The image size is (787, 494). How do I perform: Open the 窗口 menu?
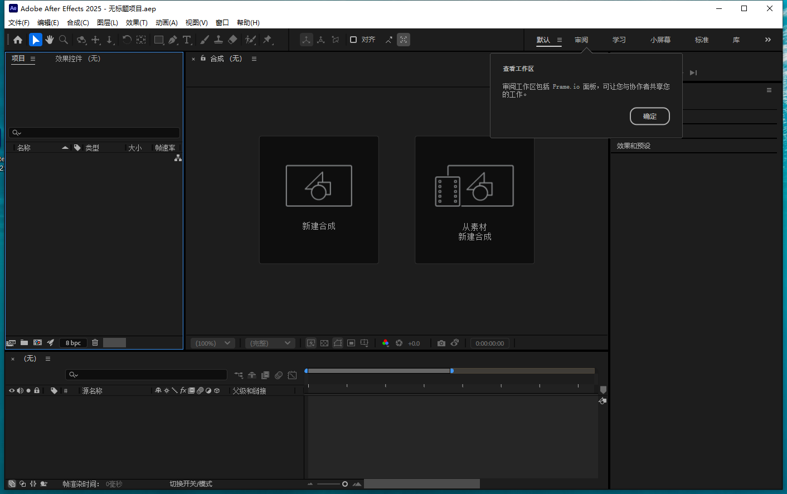click(x=222, y=23)
